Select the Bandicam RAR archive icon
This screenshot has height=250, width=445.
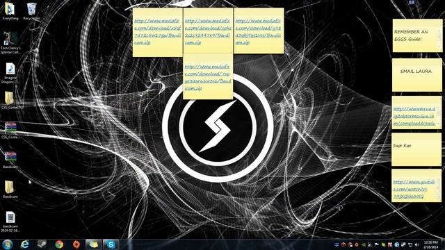pyautogui.click(x=10, y=160)
